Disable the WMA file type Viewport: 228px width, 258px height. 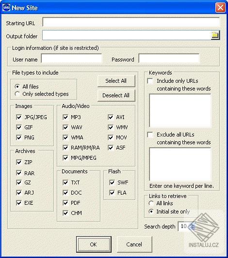[65, 137]
